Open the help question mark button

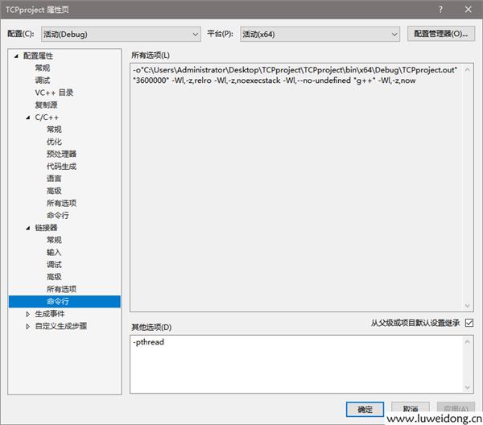point(440,8)
